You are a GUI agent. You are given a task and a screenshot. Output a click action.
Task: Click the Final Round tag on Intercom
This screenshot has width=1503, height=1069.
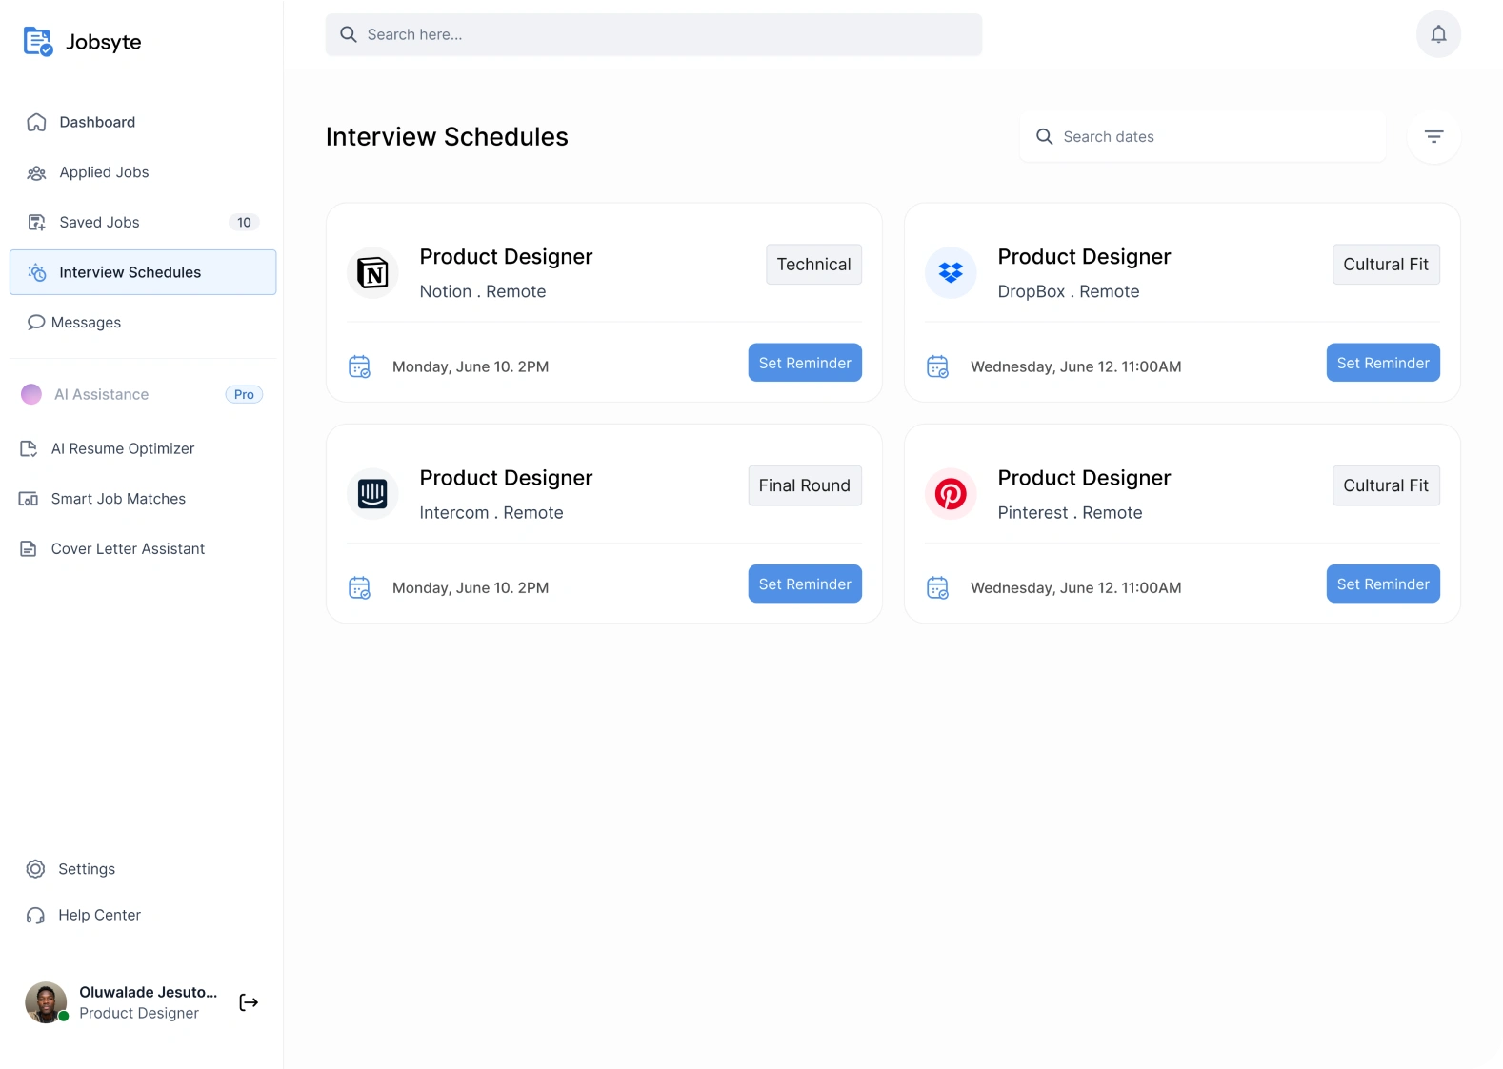pyautogui.click(x=805, y=485)
